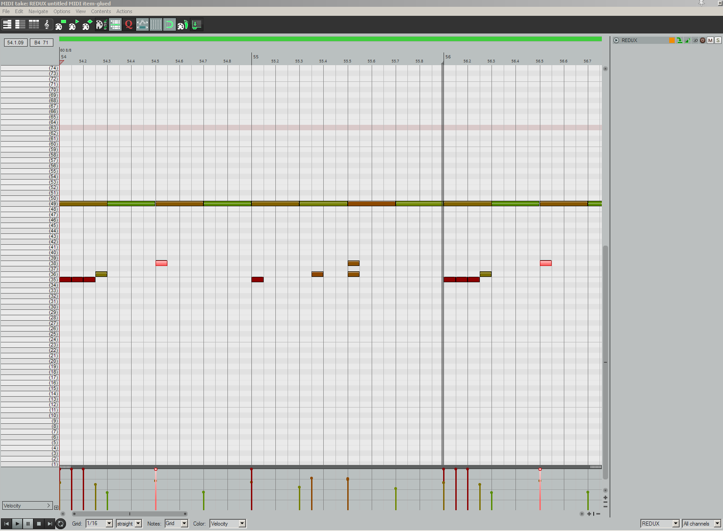This screenshot has width=723, height=531.
Task: Open the straight grid type dropdown
Action: pos(129,523)
